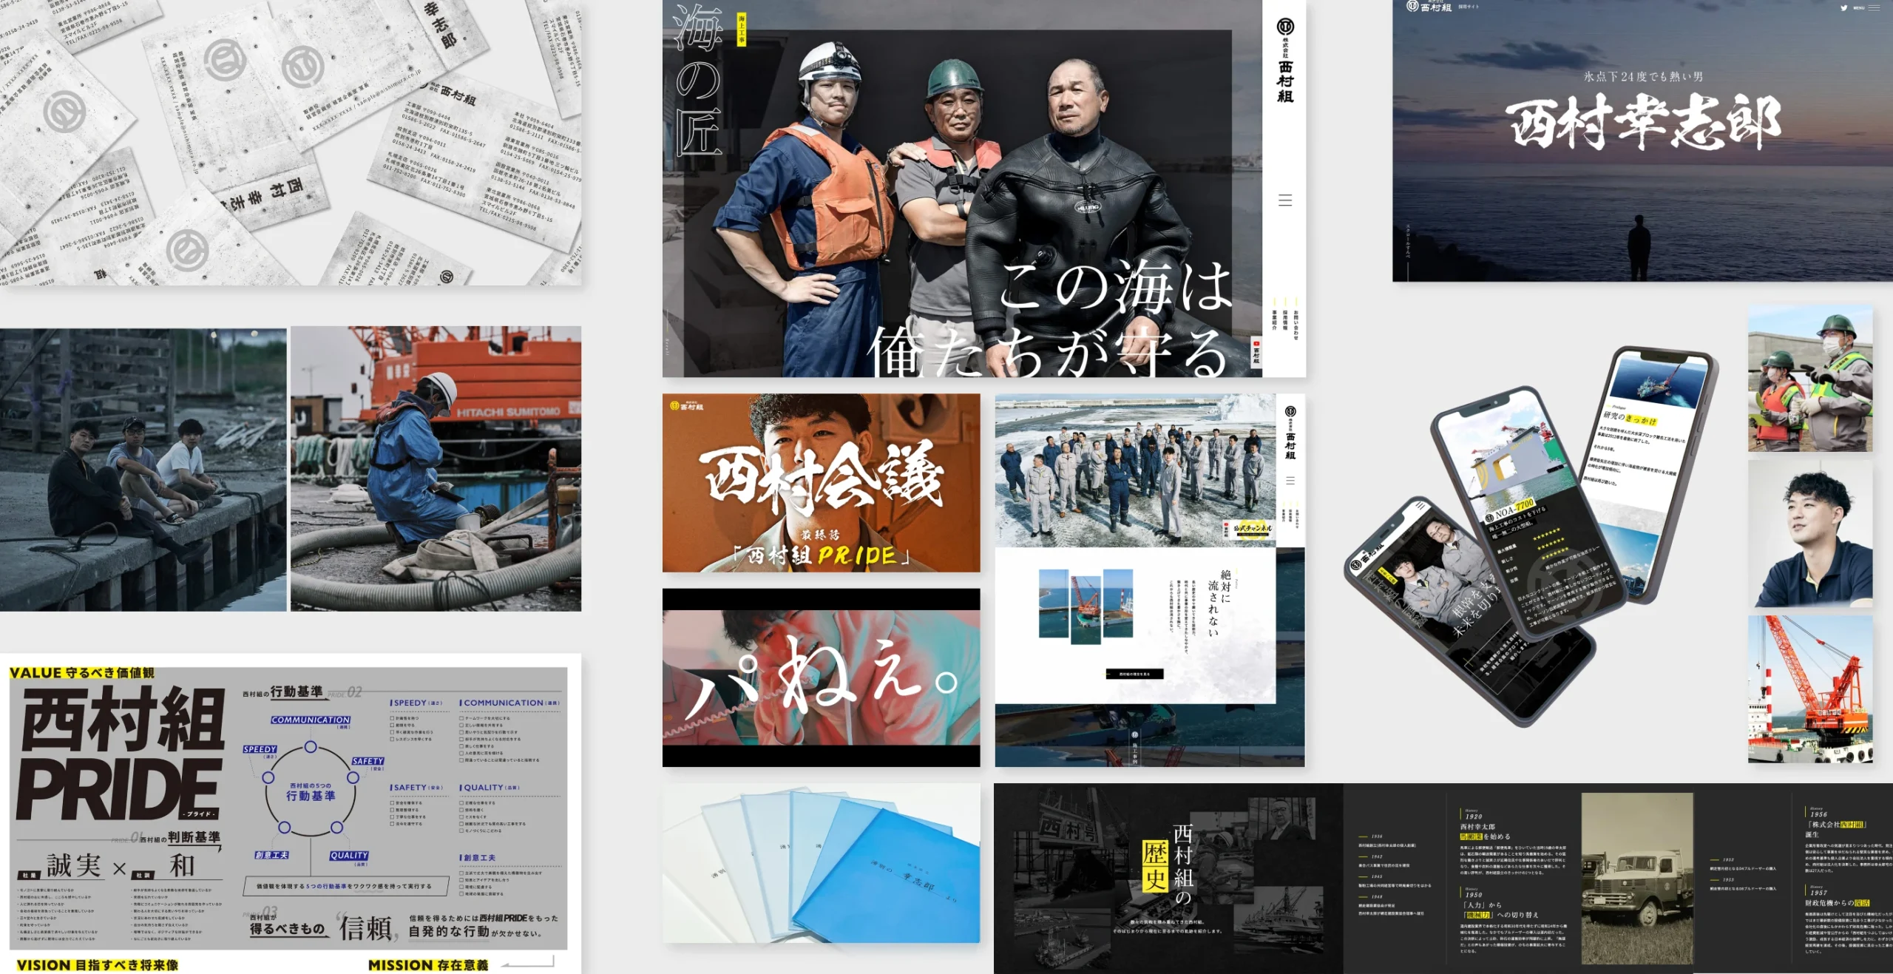The height and width of the screenshot is (974, 1893).
Task: Play the 西村会議 最終話 video thumbnail
Action: (821, 483)
